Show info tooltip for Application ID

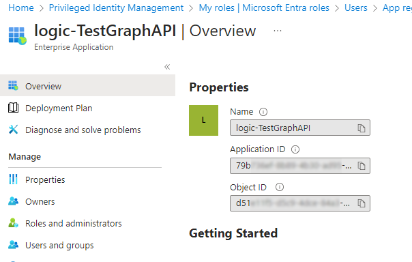[x=295, y=149]
